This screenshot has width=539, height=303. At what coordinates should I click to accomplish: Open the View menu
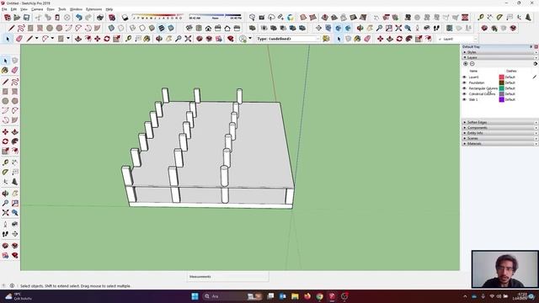(x=24, y=9)
